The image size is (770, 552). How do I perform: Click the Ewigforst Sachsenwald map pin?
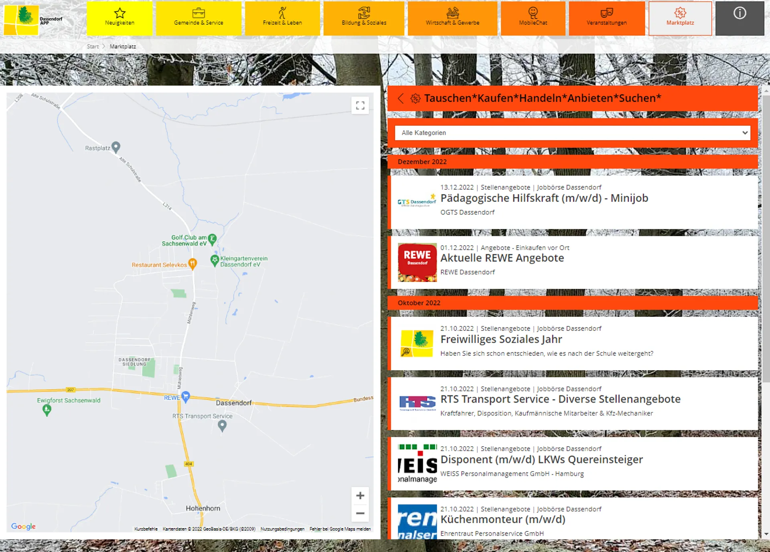tap(47, 410)
